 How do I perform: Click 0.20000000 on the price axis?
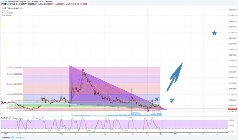click(x=233, y=61)
